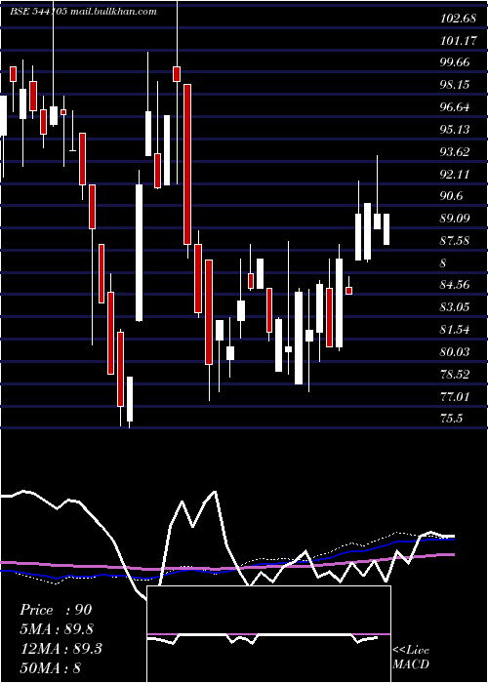Click the 83.05 axis value
Image resolution: width=488 pixels, height=683 pixels.
(455, 307)
